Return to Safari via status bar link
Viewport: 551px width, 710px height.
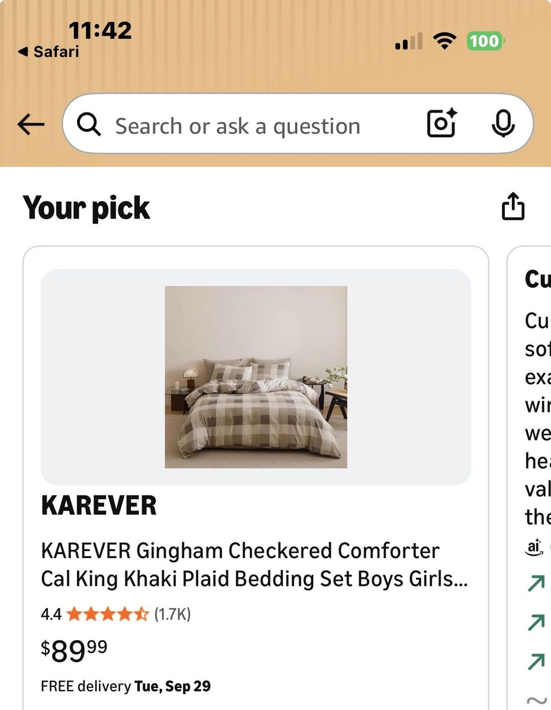[49, 51]
